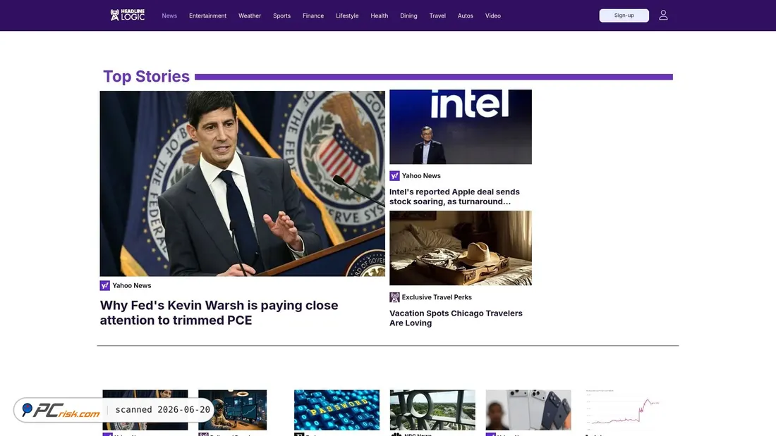The width and height of the screenshot is (776, 436).
Task: Open the user account profile icon
Action: [663, 15]
